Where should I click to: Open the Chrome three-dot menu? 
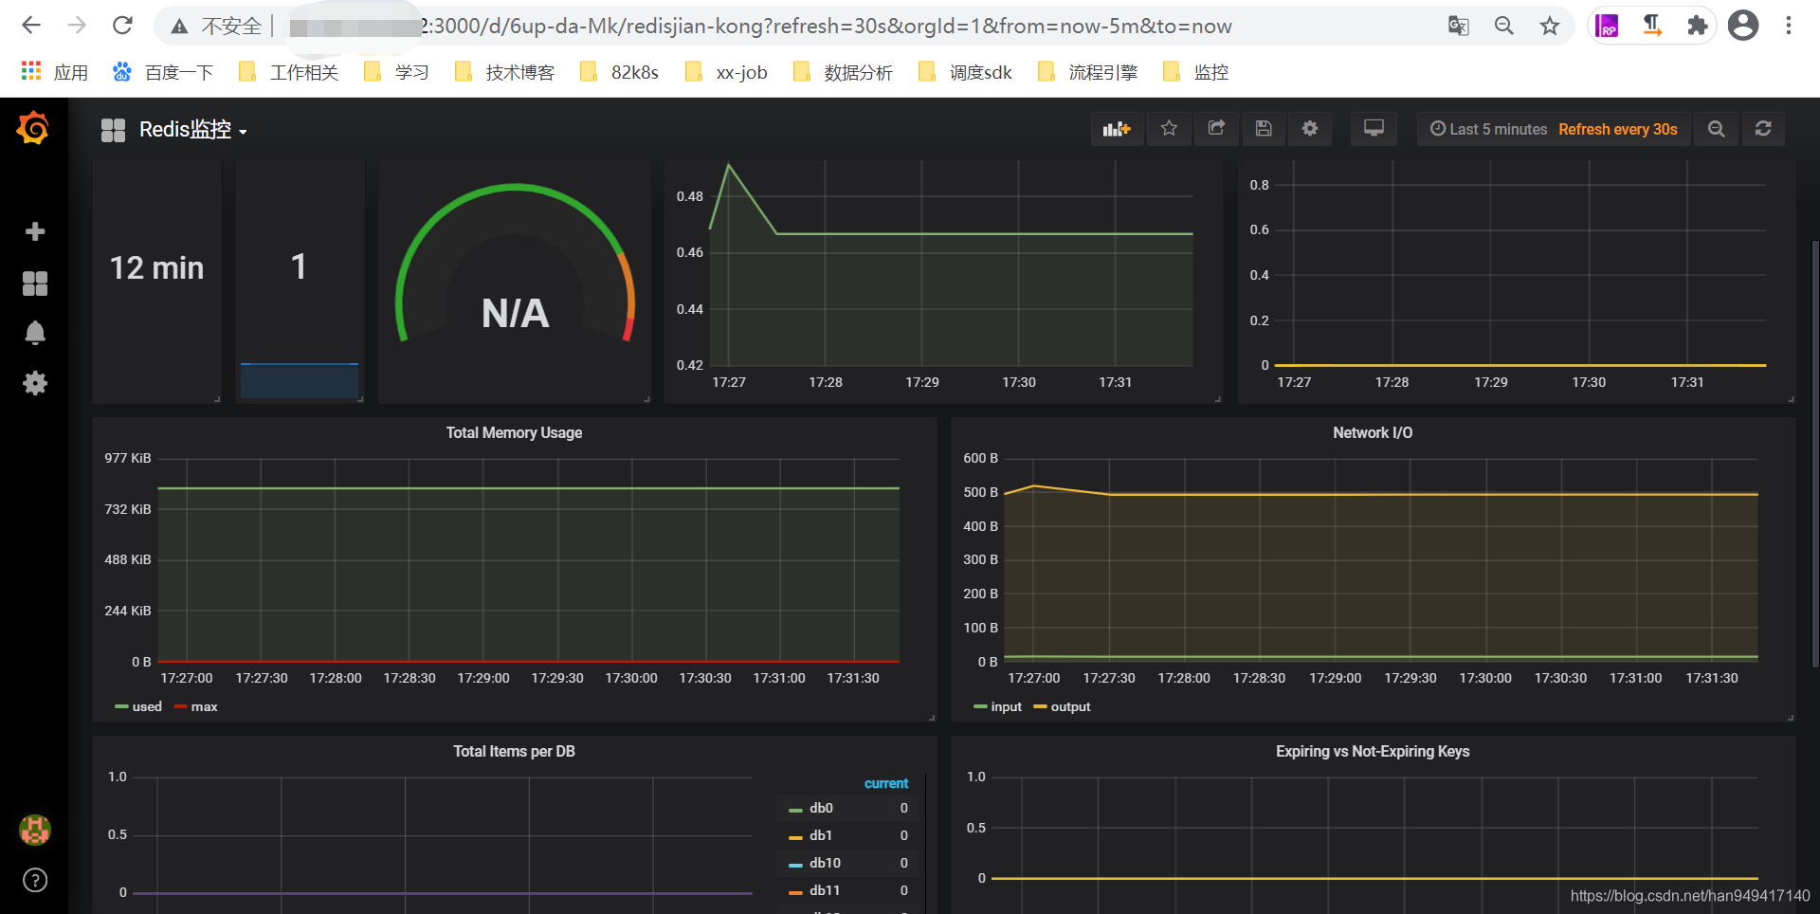pos(1789,26)
